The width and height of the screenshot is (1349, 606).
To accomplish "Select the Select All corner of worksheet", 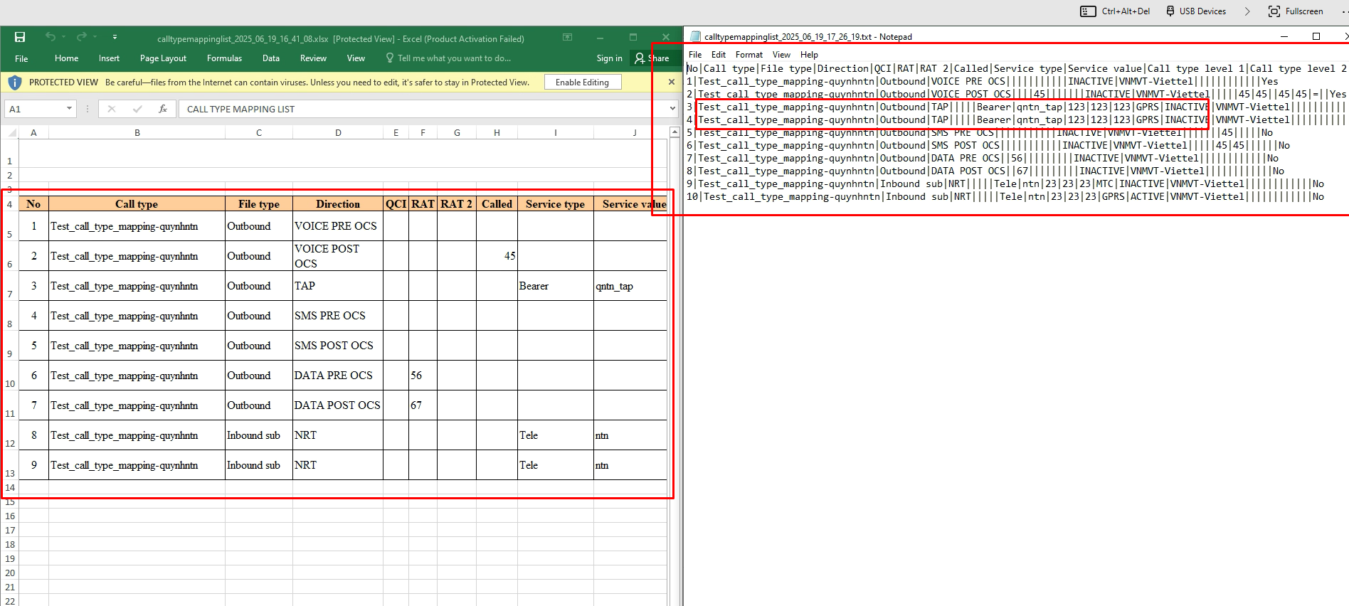I will pyautogui.click(x=10, y=133).
